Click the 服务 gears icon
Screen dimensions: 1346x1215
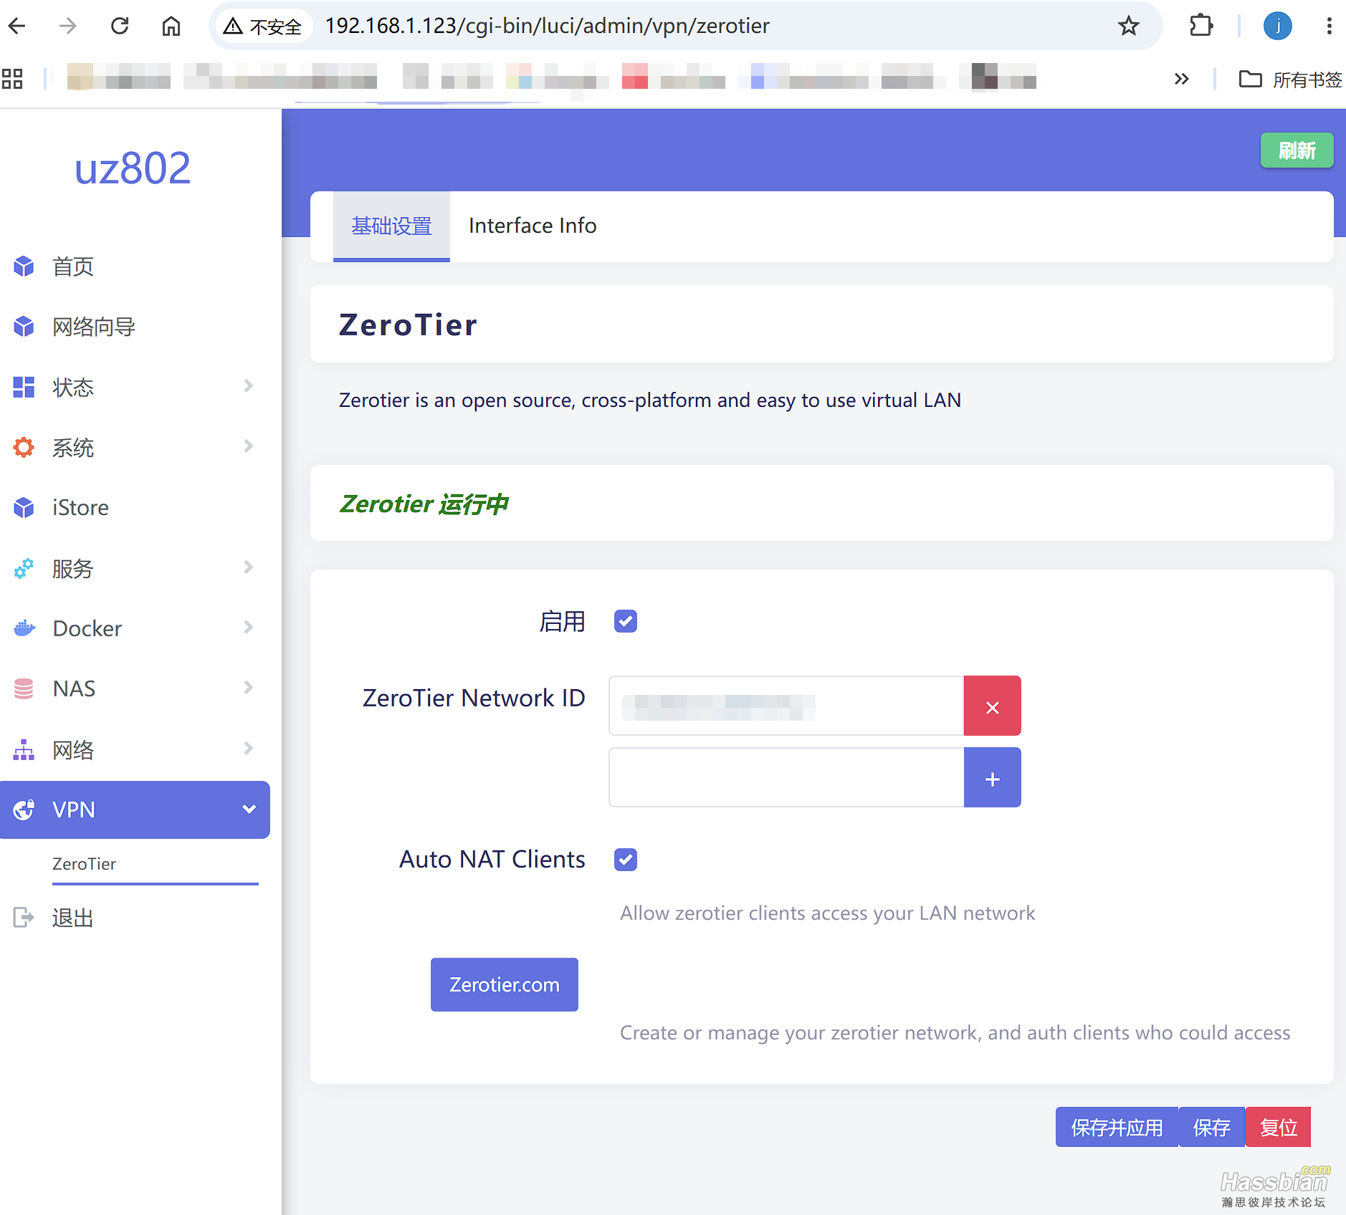[24, 569]
